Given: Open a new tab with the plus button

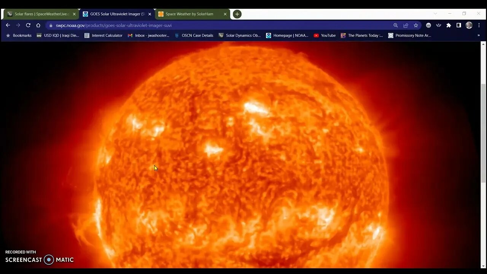Looking at the screenshot, I should pos(237,14).
